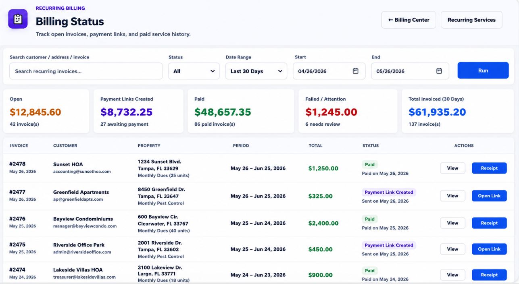View invoice #2474 Lakeside Villas HOA
Screen dimensions: 519x284
(452, 275)
